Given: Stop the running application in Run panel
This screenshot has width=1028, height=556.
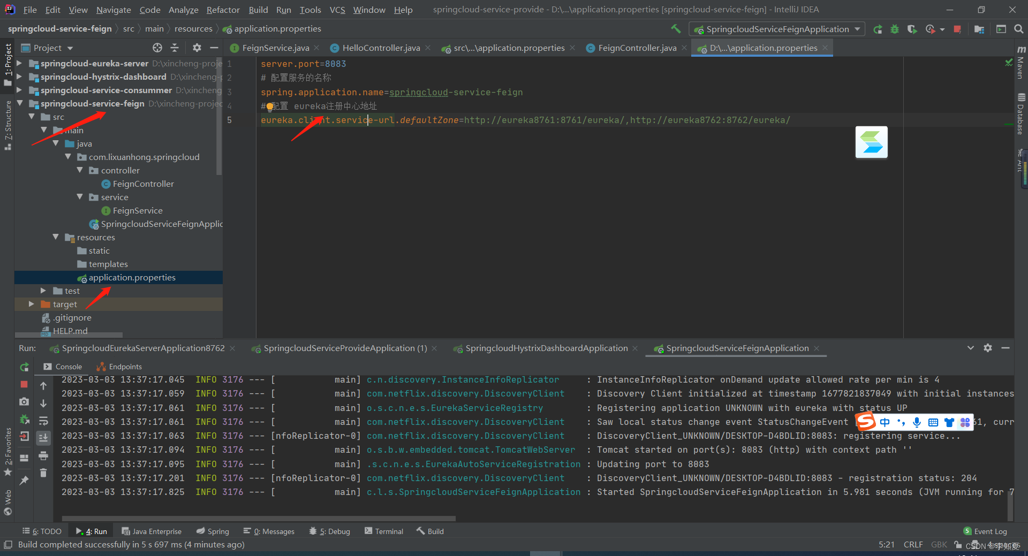Looking at the screenshot, I should tap(24, 384).
